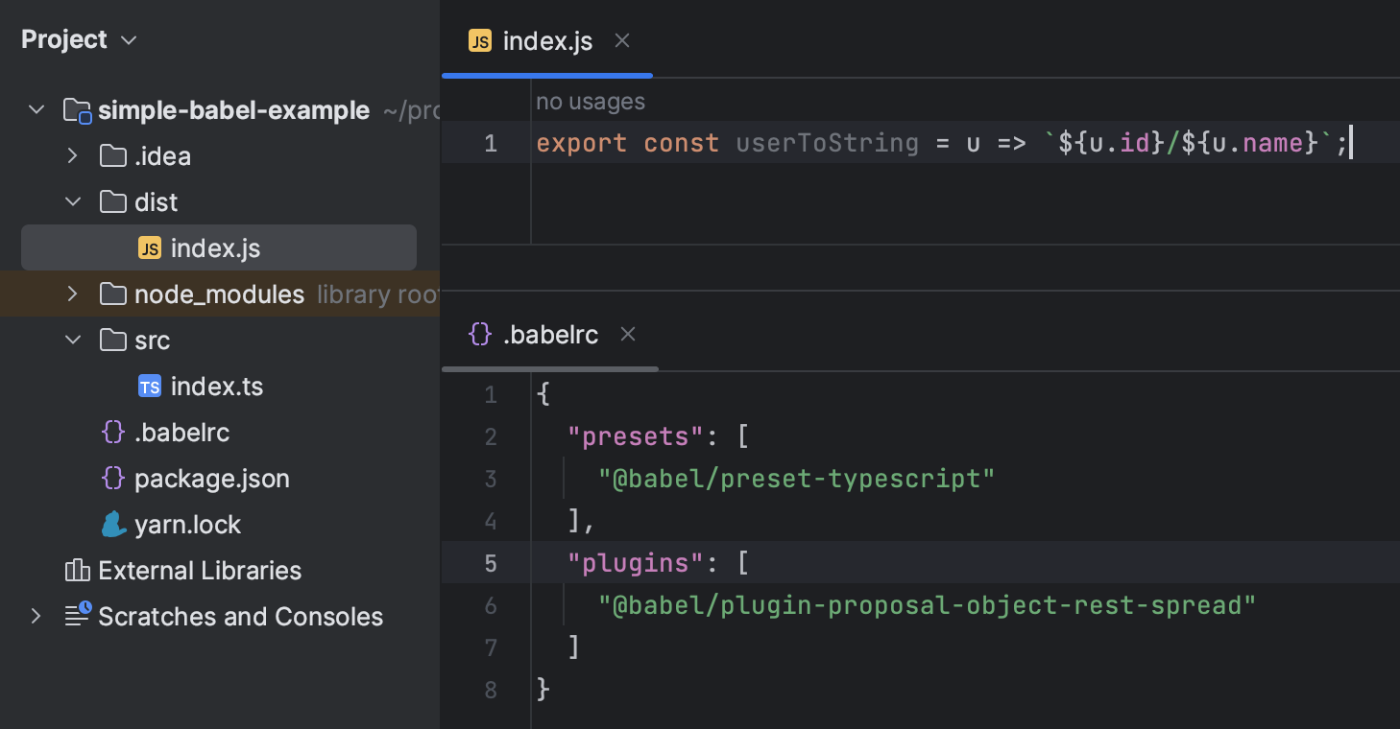Collapse the src folder
Image resolution: width=1400 pixels, height=729 pixels.
[72, 340]
